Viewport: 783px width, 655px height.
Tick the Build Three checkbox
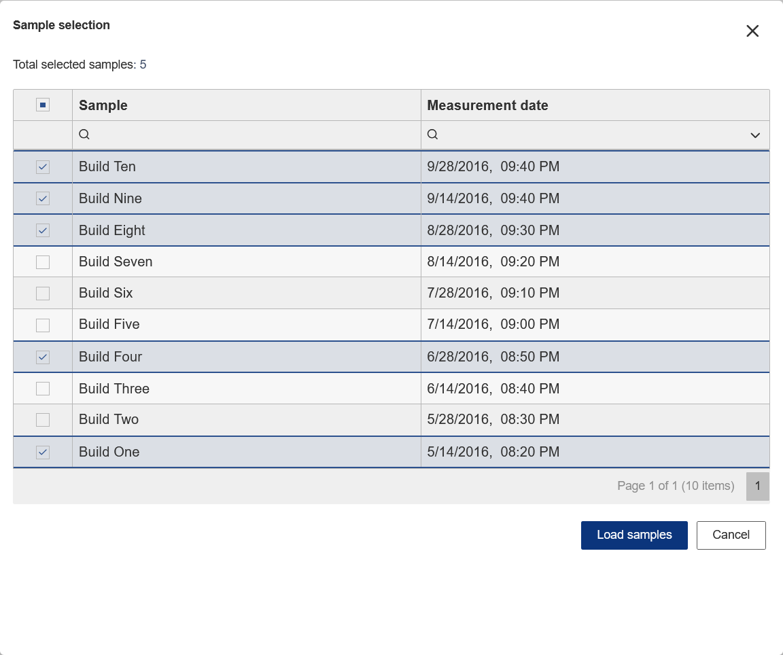[x=43, y=389]
